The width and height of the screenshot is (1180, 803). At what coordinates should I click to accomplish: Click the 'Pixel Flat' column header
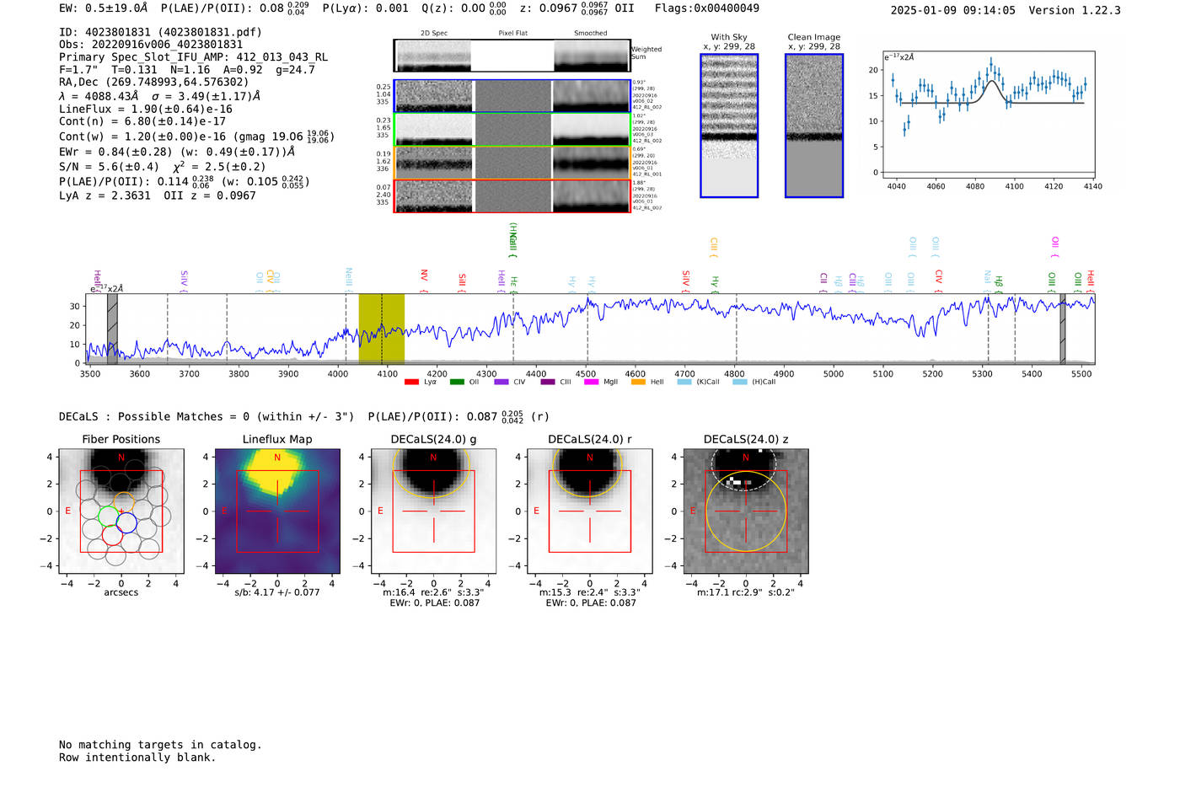[512, 34]
